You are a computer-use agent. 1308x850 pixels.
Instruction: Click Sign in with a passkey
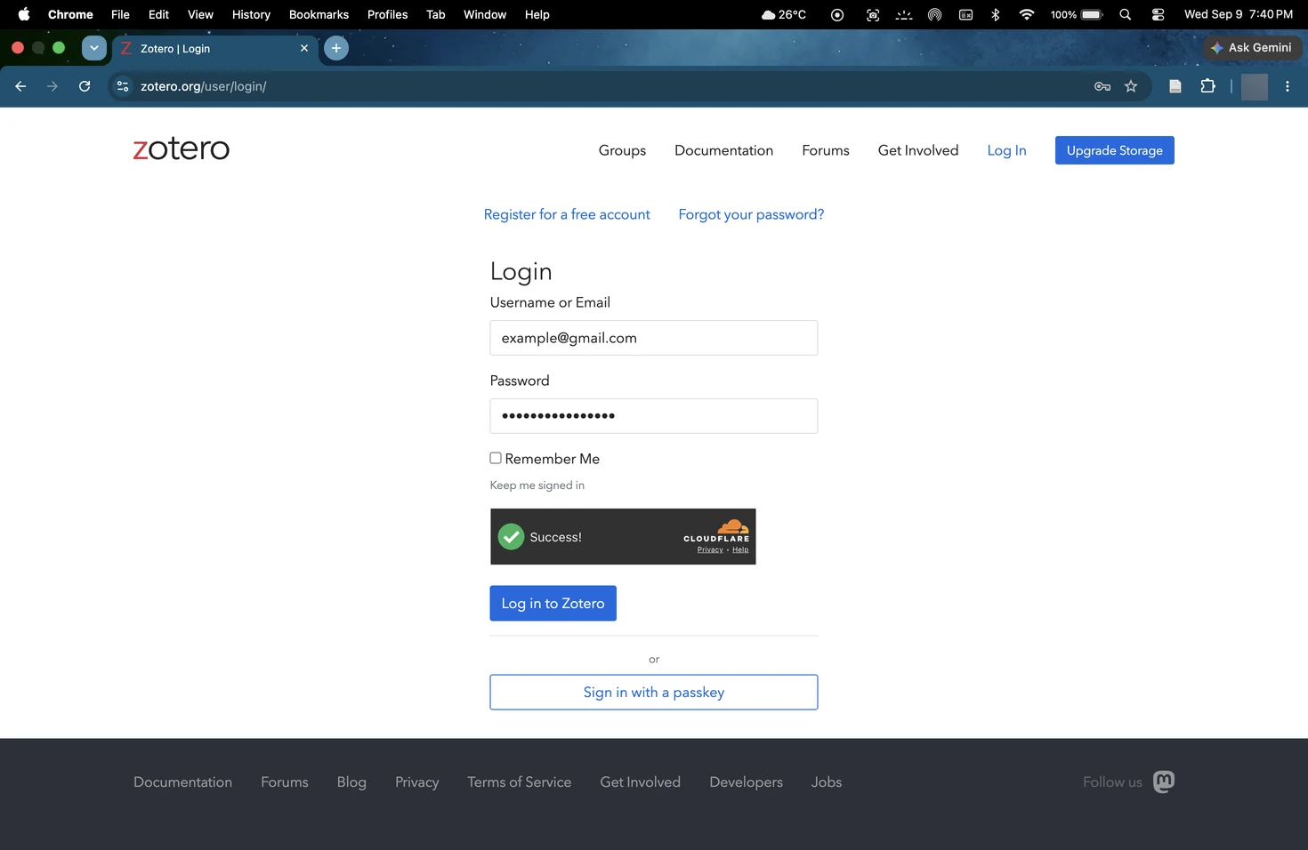[653, 692]
